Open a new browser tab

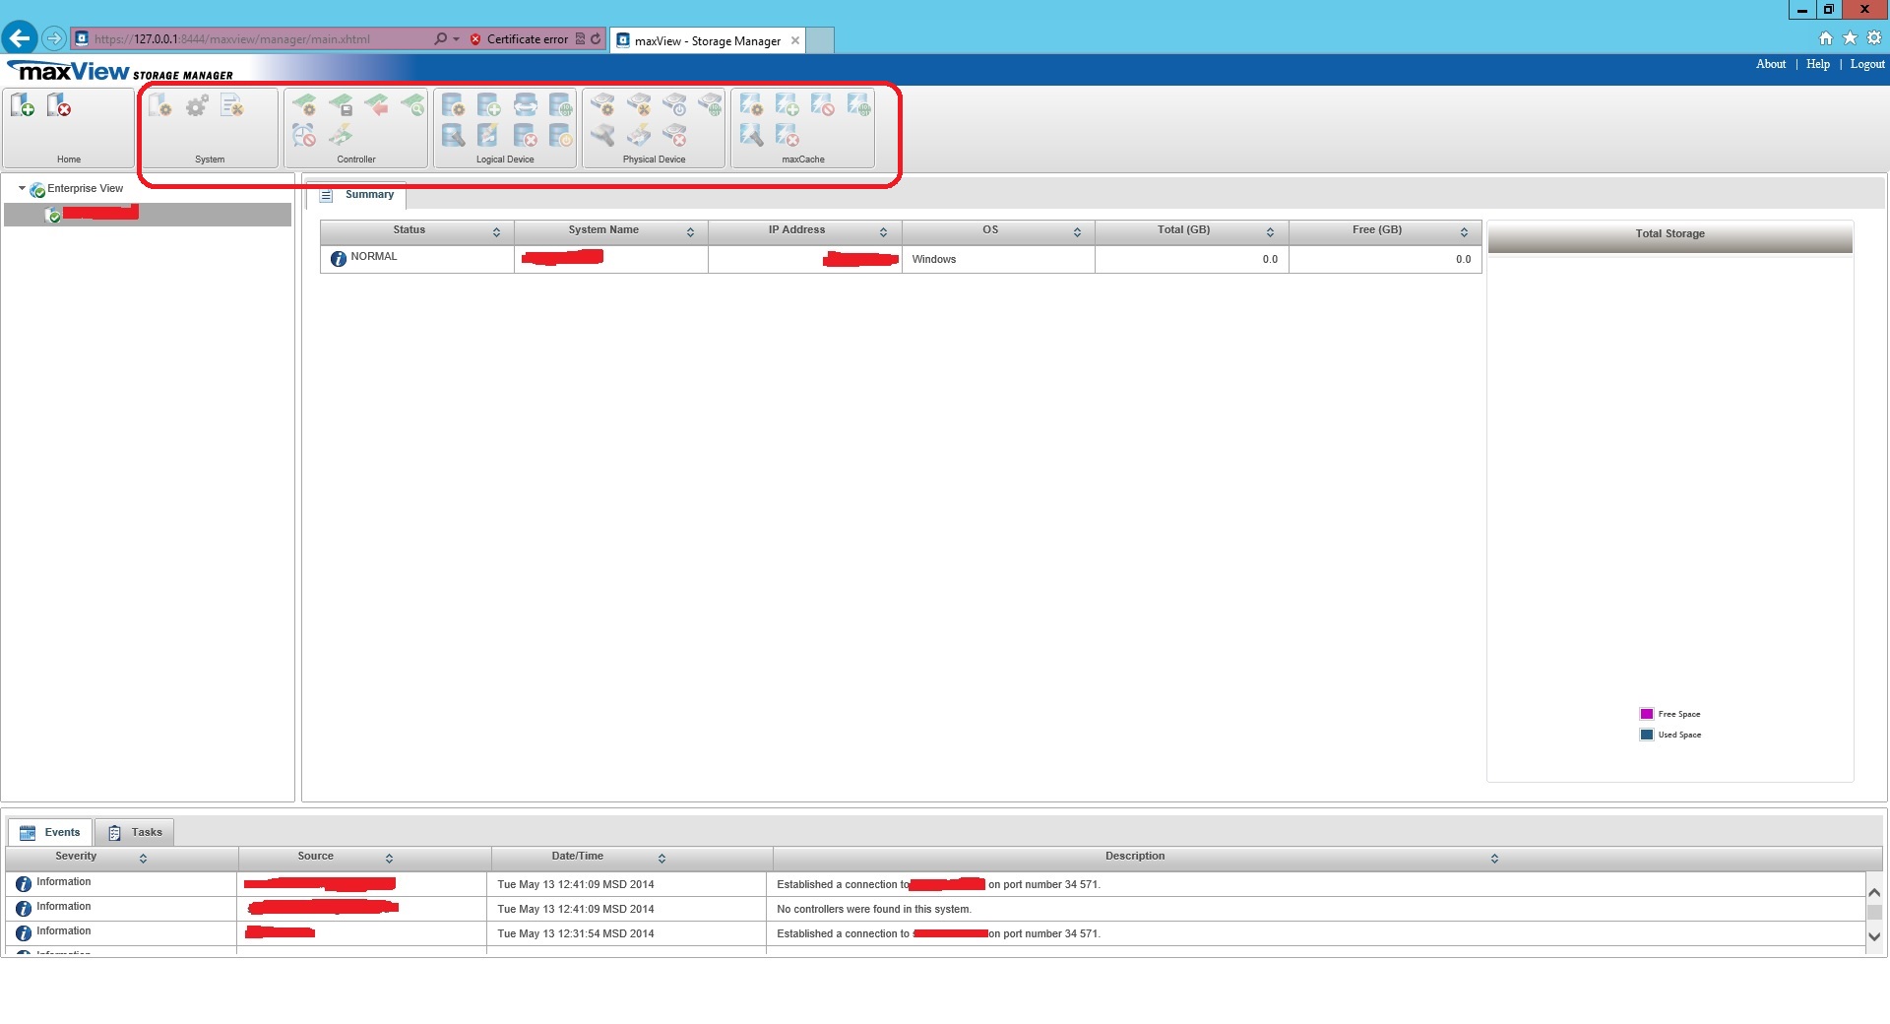point(820,40)
